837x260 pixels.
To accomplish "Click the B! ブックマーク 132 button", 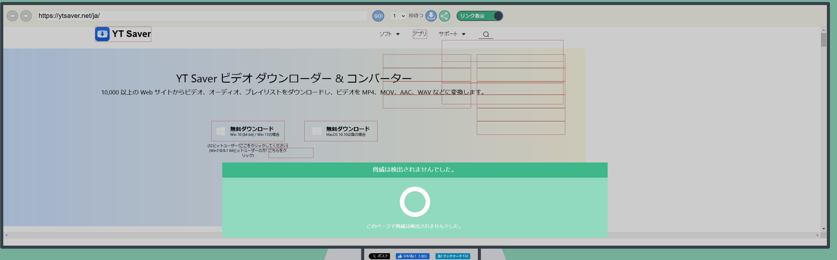I will pos(453,256).
